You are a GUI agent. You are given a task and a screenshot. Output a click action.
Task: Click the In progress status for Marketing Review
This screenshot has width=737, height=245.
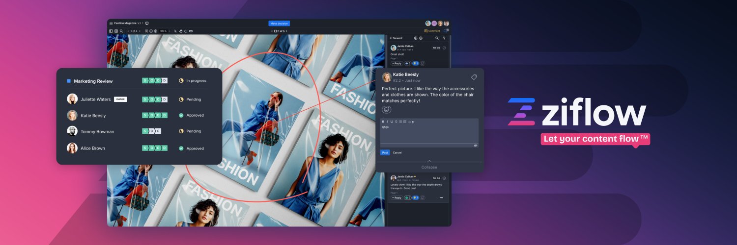[x=193, y=80]
